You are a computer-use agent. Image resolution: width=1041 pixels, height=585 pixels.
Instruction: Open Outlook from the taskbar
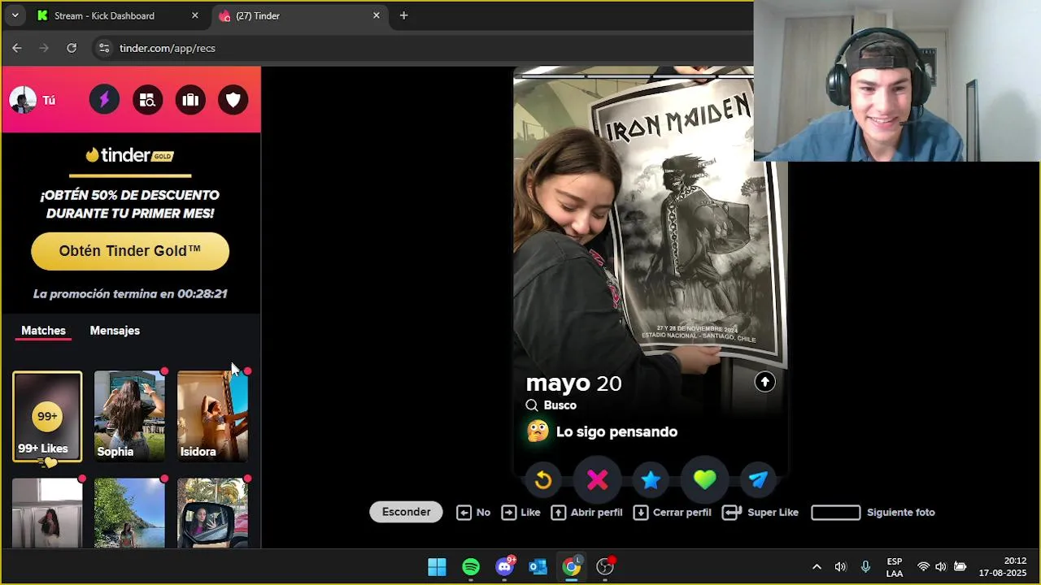tap(538, 567)
